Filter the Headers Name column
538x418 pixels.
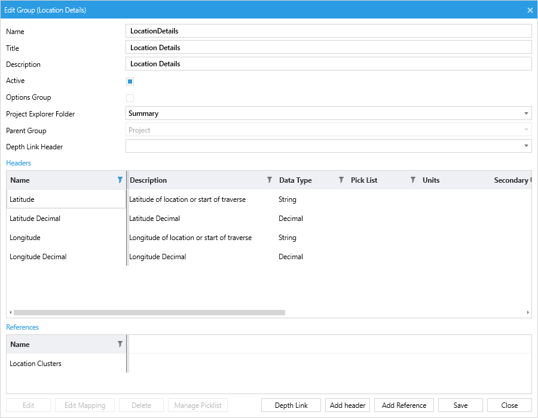[x=120, y=180]
